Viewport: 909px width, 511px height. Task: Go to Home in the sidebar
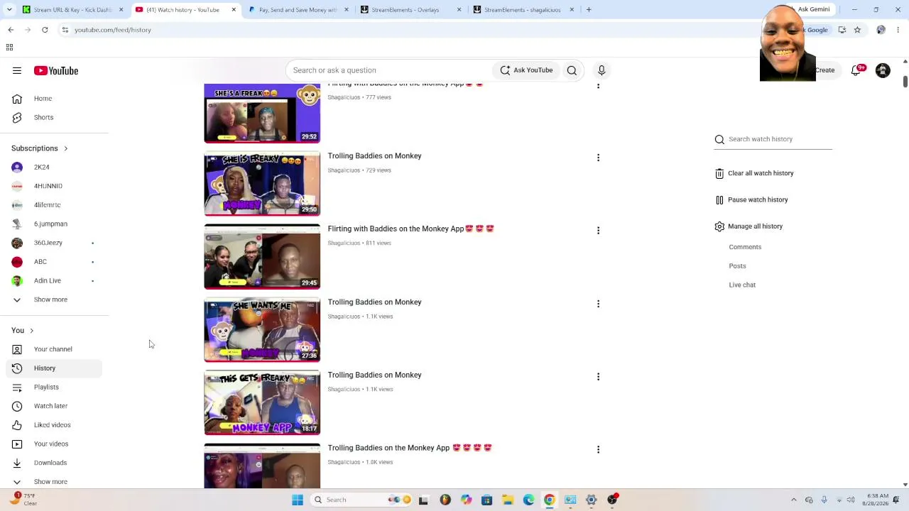point(54,99)
